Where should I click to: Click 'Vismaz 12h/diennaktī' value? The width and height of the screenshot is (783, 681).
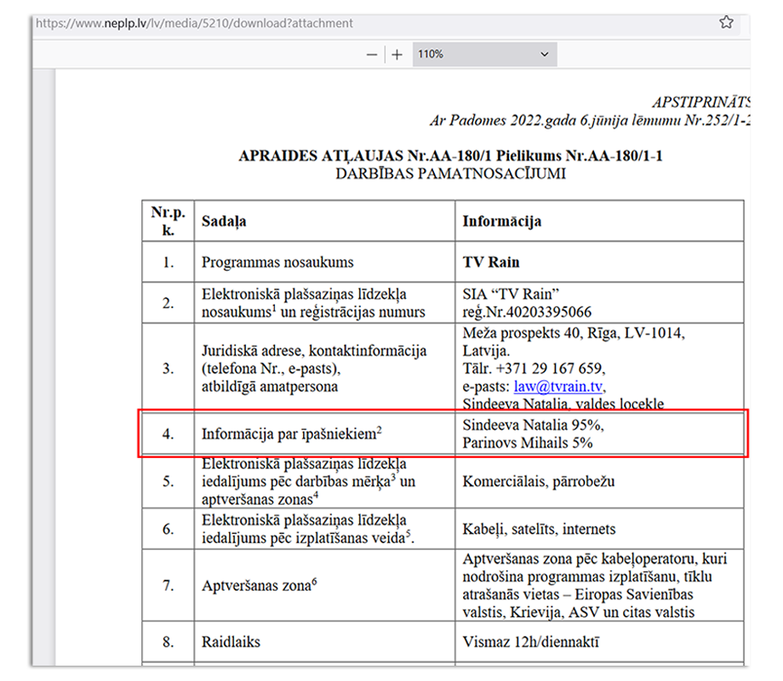(x=530, y=642)
